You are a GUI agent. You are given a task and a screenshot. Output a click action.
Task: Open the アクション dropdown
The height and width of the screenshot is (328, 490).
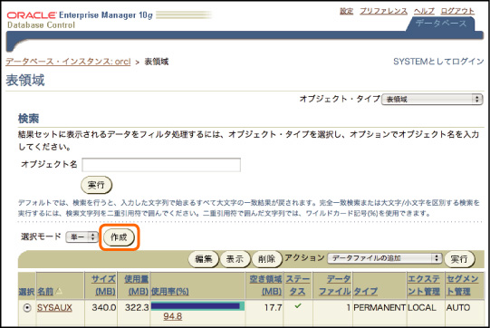[x=385, y=258]
